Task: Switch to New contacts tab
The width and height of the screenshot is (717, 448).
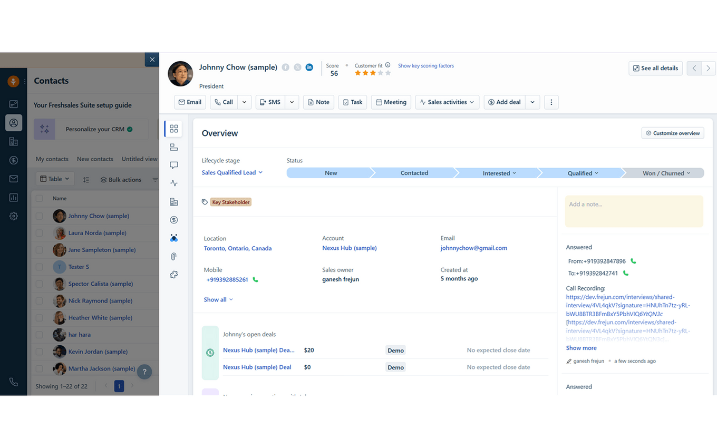Action: click(95, 159)
